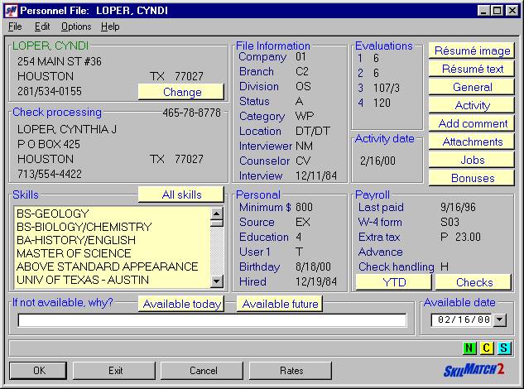Screen dimensions: 524x389
Task: Click the yellow C status indicator
Action: [x=487, y=348]
